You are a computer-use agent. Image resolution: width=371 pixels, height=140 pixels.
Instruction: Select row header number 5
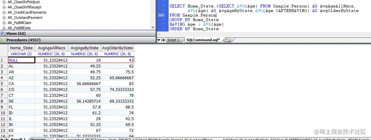tap(4, 83)
